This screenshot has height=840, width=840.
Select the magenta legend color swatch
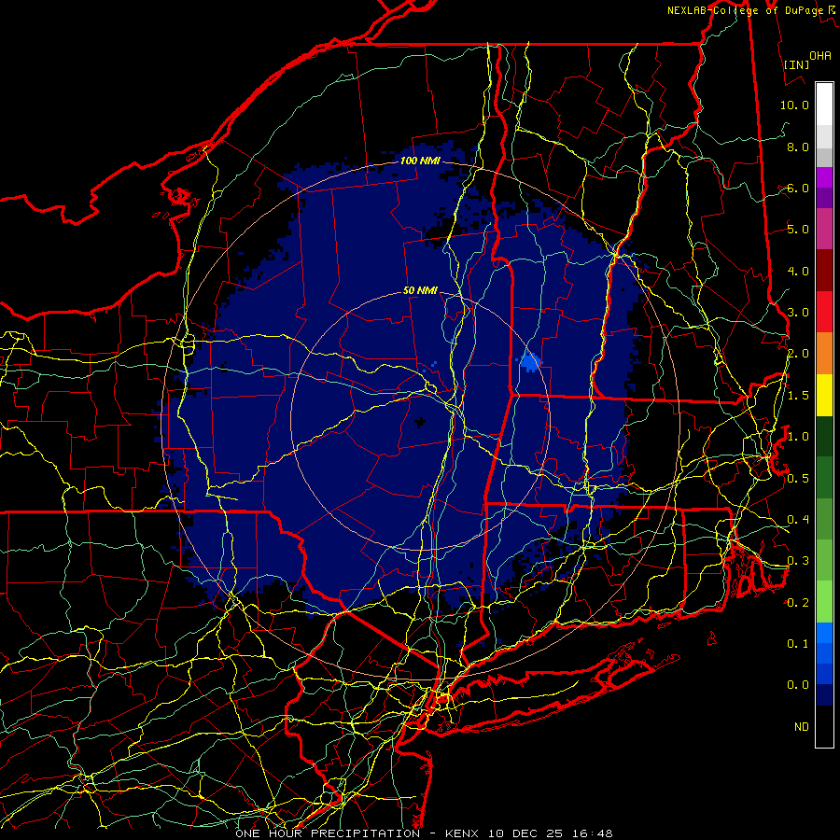click(x=824, y=177)
